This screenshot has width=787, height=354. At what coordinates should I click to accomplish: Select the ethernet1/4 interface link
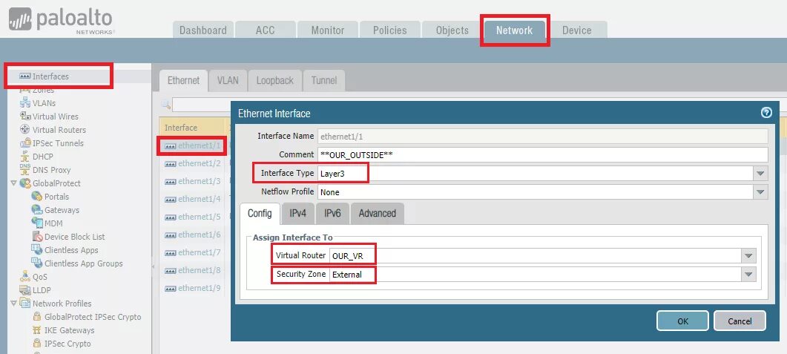tap(200, 199)
